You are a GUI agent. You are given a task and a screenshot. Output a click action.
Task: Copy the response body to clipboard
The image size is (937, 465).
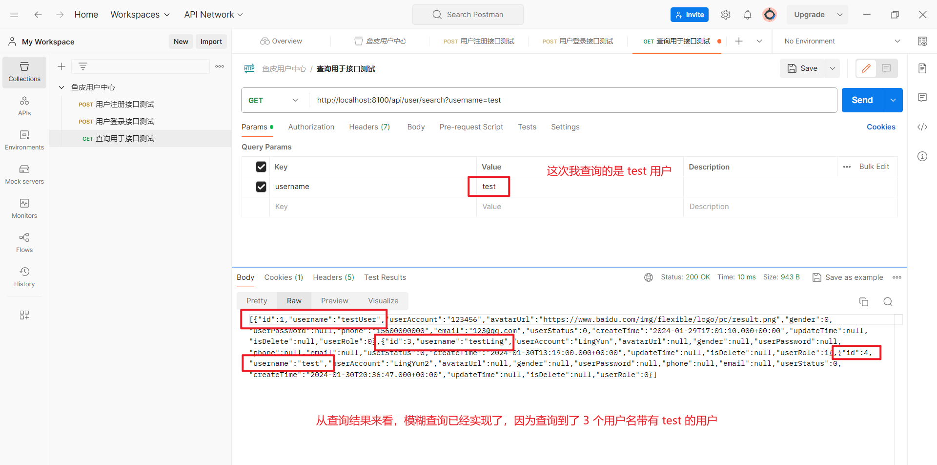(863, 302)
